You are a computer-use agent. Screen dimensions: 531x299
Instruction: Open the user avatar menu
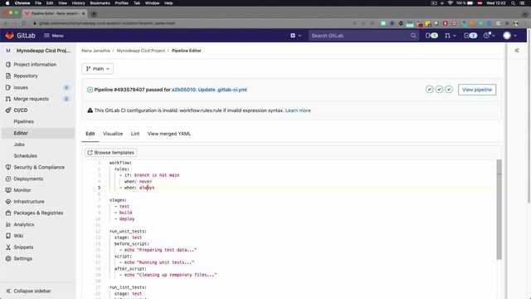pyautogui.click(x=510, y=36)
